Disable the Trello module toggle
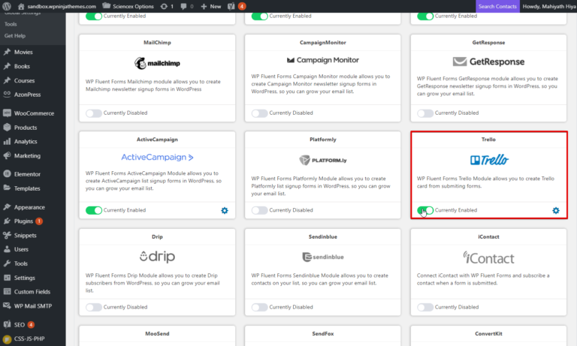 click(x=425, y=210)
